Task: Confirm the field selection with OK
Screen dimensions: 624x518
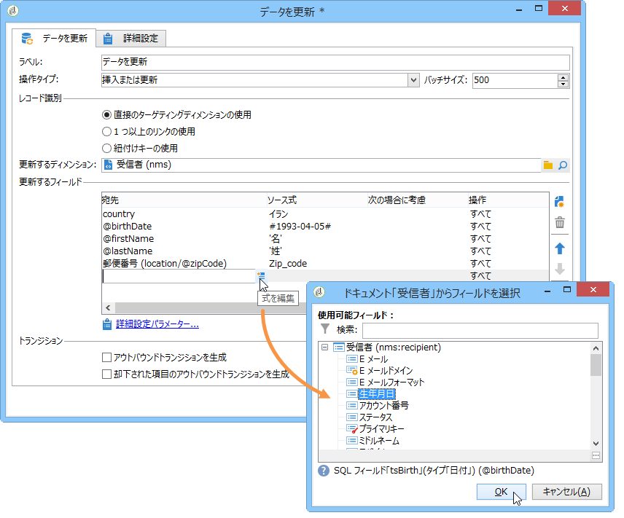Action: [x=501, y=492]
